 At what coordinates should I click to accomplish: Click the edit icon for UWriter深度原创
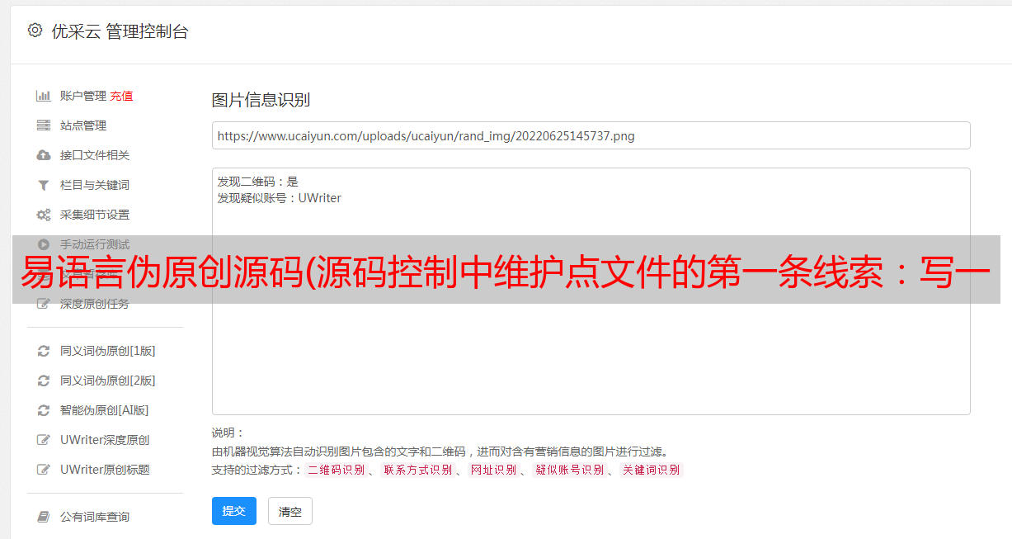pos(44,440)
